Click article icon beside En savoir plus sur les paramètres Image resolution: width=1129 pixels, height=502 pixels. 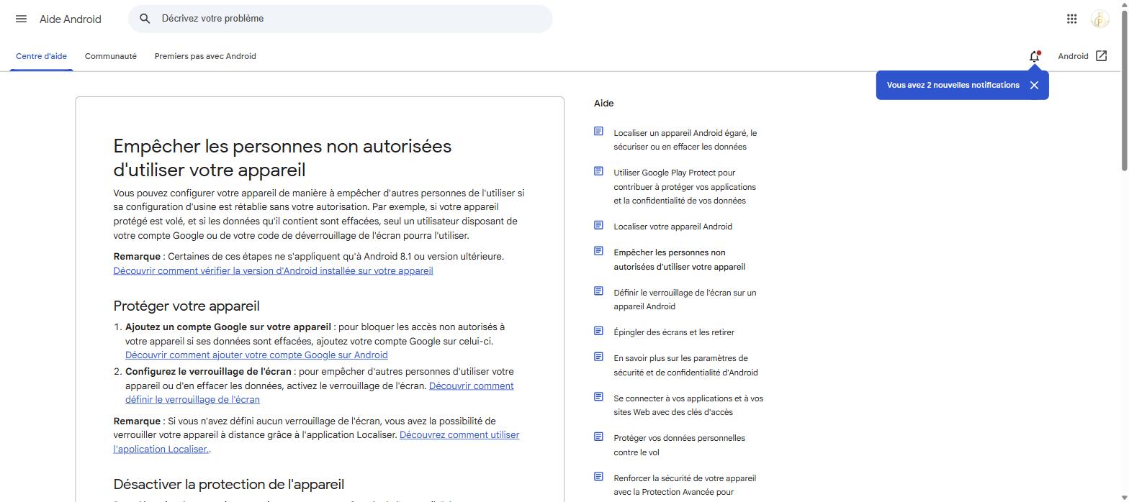598,357
